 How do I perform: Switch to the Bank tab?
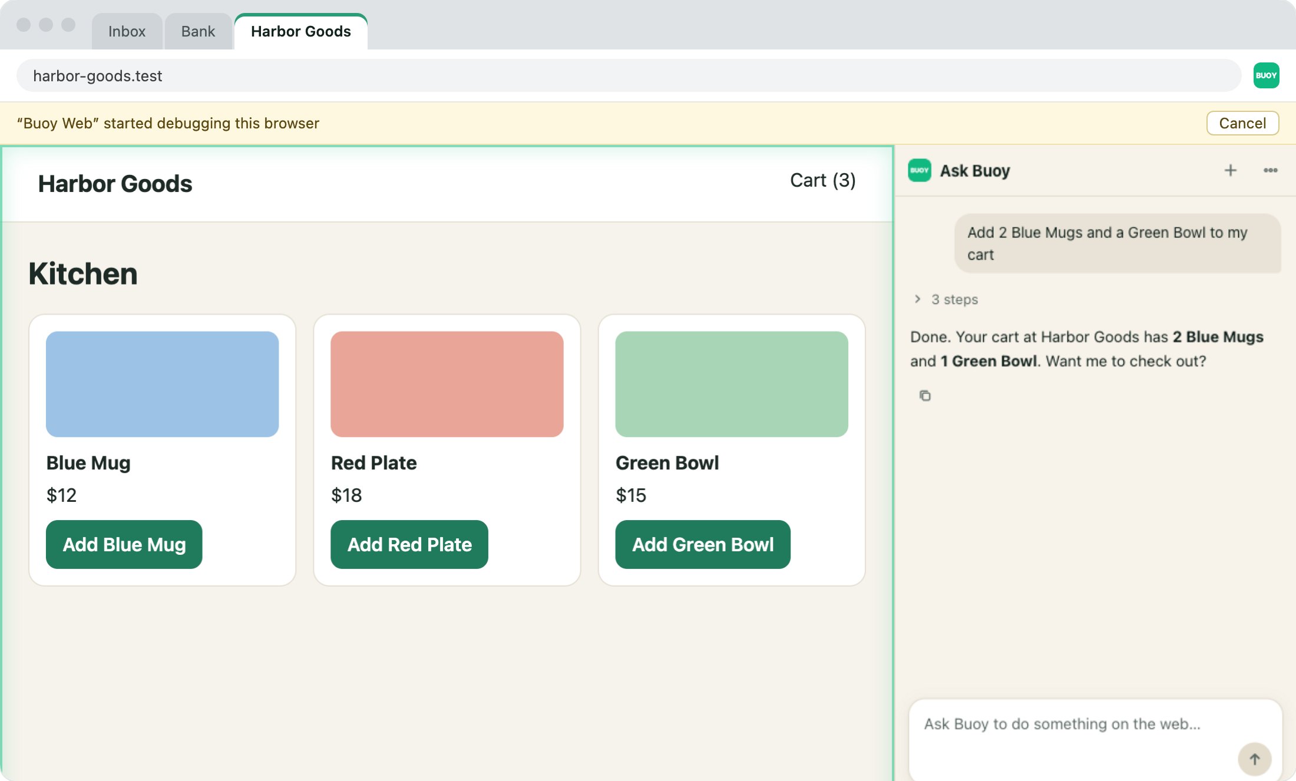coord(198,31)
